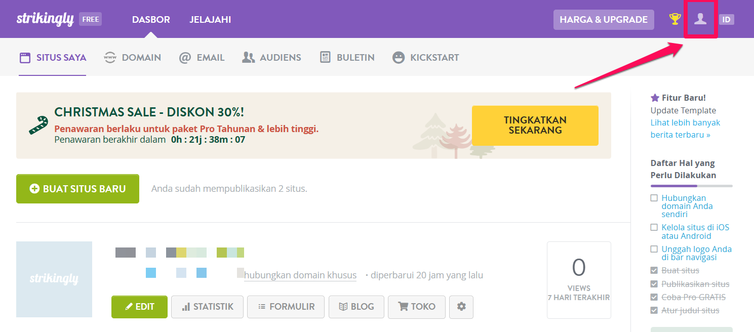Open the DASBOR menu
This screenshot has width=754, height=332.
(151, 20)
